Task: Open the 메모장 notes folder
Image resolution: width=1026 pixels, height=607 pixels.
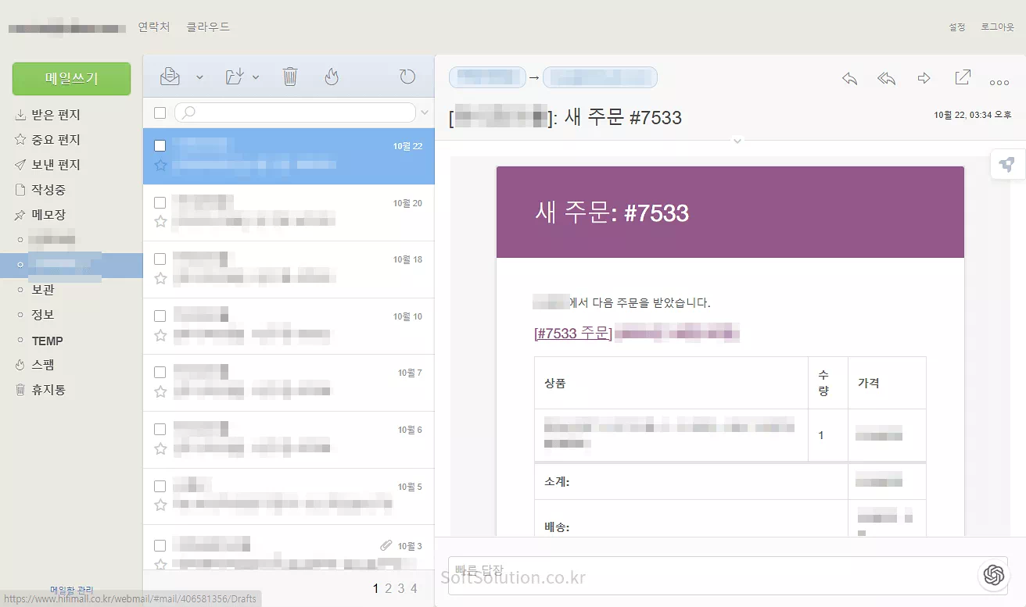Action: (48, 215)
